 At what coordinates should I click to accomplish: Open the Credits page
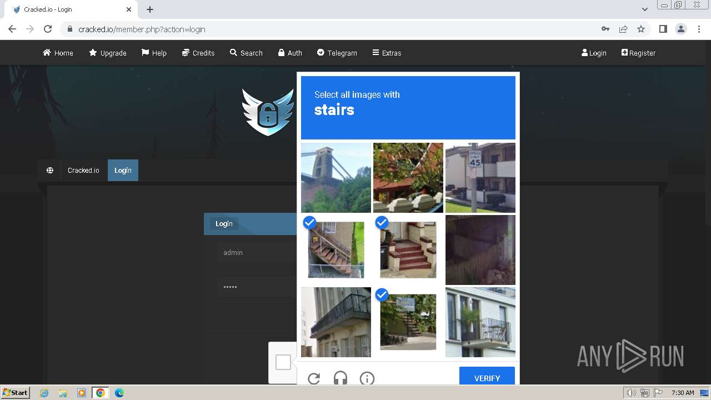(x=198, y=53)
